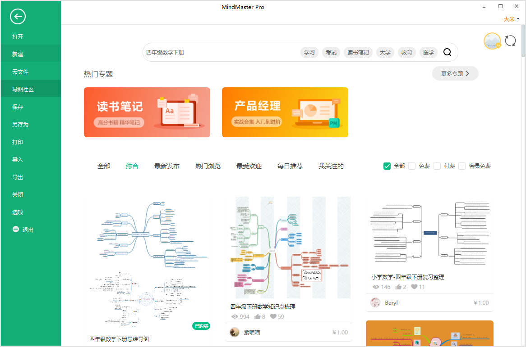Like 小学数学-四年级下册复习整理 with thumbs-up icon
The image size is (526, 347).
click(x=398, y=287)
